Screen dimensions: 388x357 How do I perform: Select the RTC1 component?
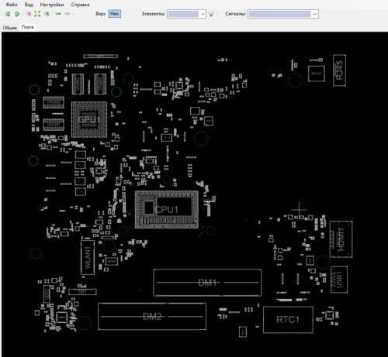click(x=288, y=320)
